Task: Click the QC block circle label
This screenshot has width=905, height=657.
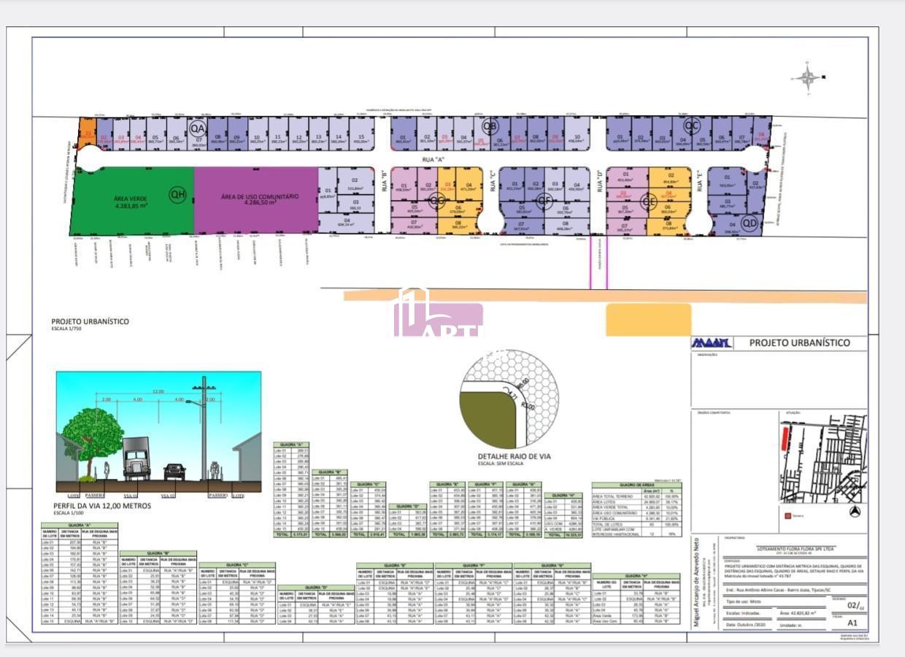Action: (x=692, y=126)
